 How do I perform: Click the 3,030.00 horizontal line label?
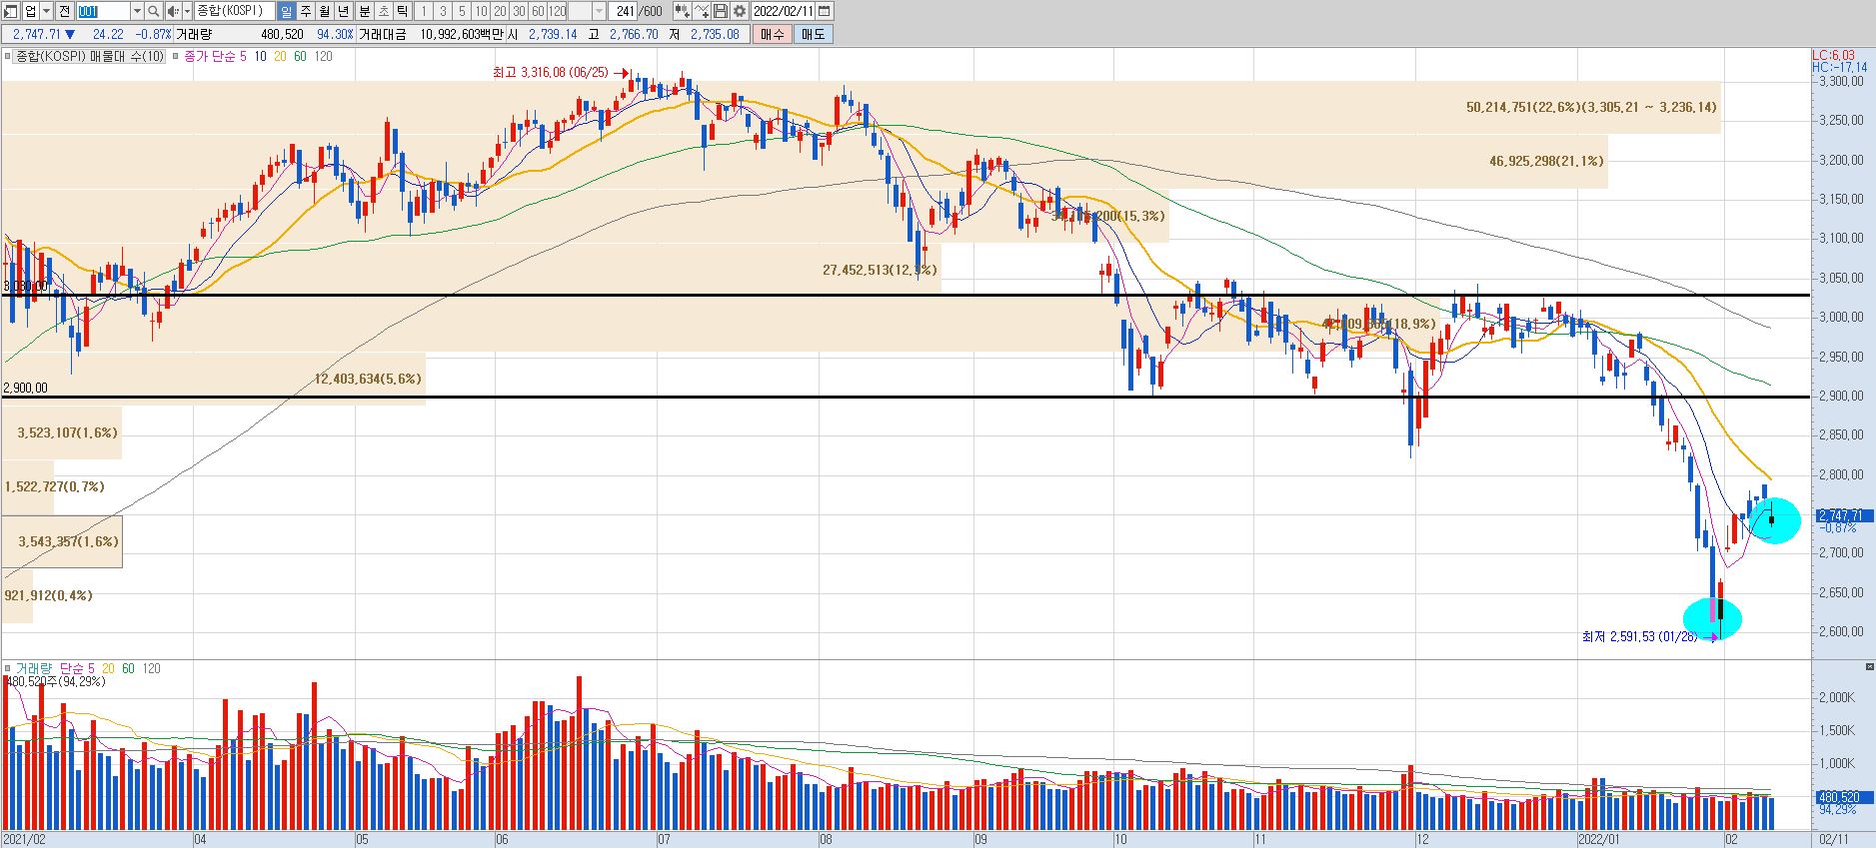[26, 286]
